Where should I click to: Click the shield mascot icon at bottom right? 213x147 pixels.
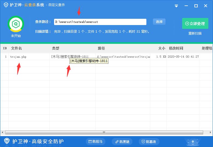pos(193,142)
